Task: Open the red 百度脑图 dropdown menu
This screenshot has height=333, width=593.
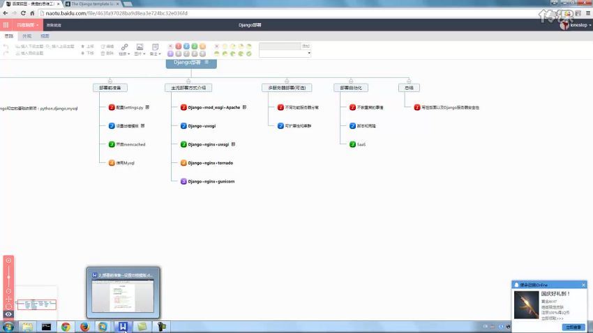Action: coord(27,25)
